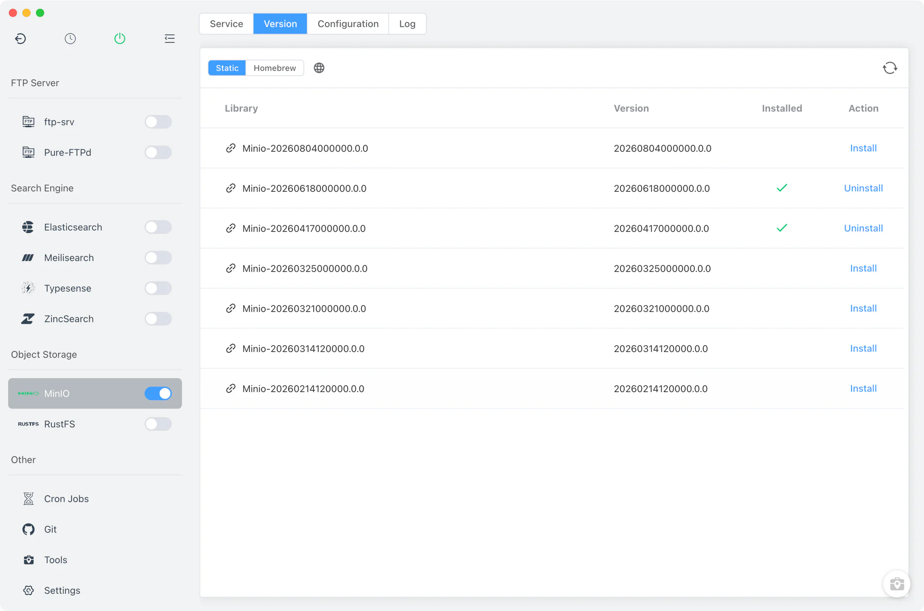This screenshot has width=924, height=611.
Task: Open link icon for Minio-20260214120000.0.0
Action: (x=231, y=389)
